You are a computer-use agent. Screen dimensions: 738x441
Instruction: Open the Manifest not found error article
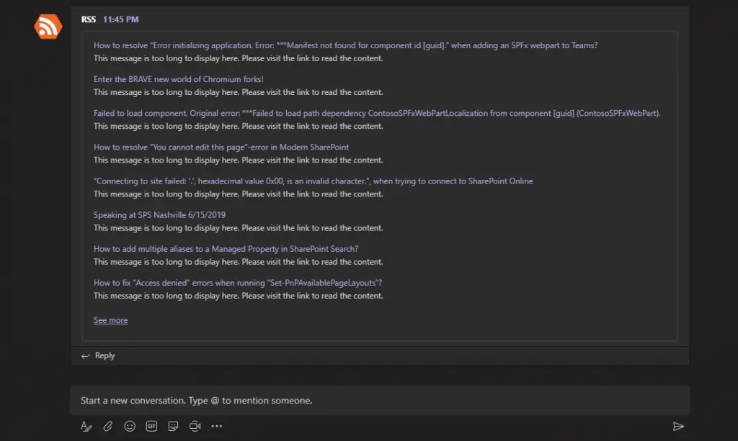[x=345, y=45]
